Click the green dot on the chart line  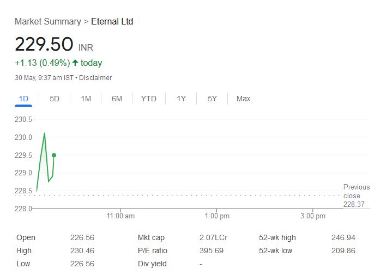pos(53,155)
